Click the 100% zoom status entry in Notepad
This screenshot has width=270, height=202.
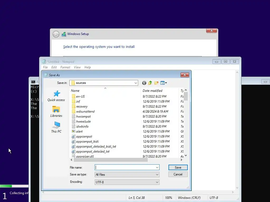pos(168,198)
